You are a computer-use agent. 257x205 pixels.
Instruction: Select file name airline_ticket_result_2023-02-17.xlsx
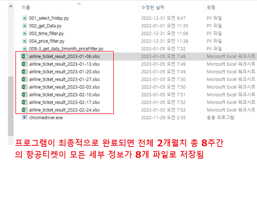(x=64, y=102)
